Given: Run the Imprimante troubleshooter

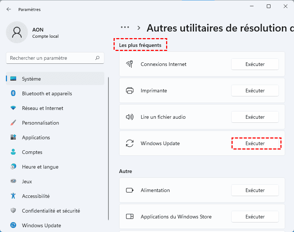Looking at the screenshot, I should coord(255,91).
